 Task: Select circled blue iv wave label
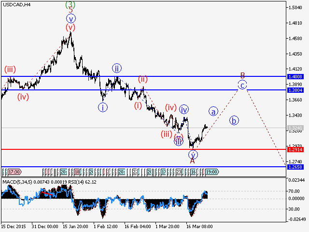pyautogui.click(x=184, y=109)
